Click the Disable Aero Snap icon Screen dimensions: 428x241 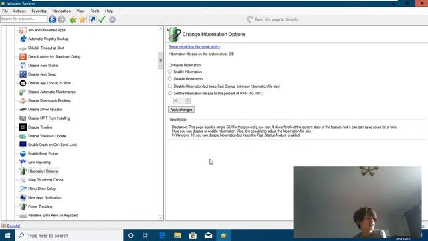23,74
